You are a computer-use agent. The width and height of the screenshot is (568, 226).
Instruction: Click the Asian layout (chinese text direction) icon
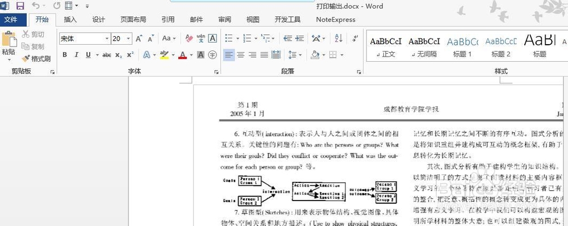(x=316, y=39)
